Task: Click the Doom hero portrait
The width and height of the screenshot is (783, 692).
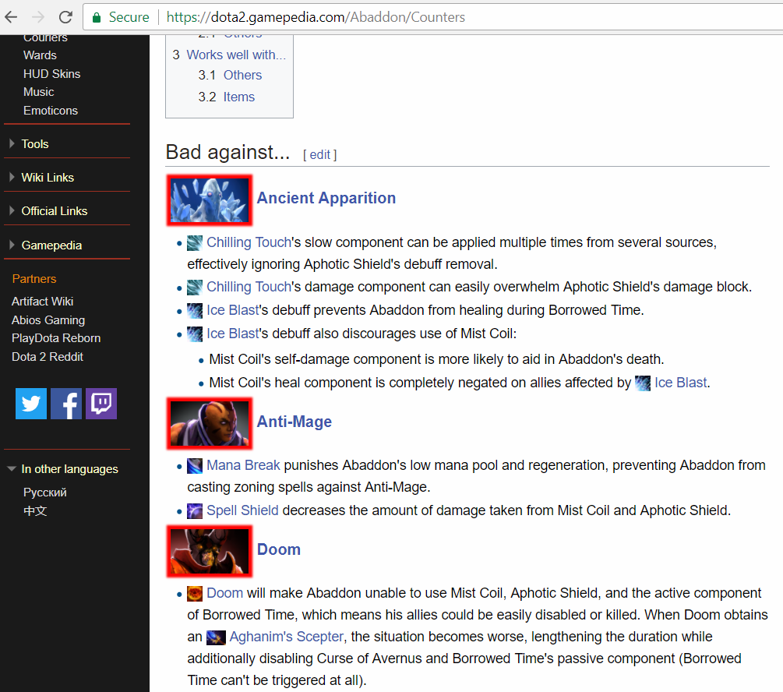Action: pyautogui.click(x=210, y=551)
